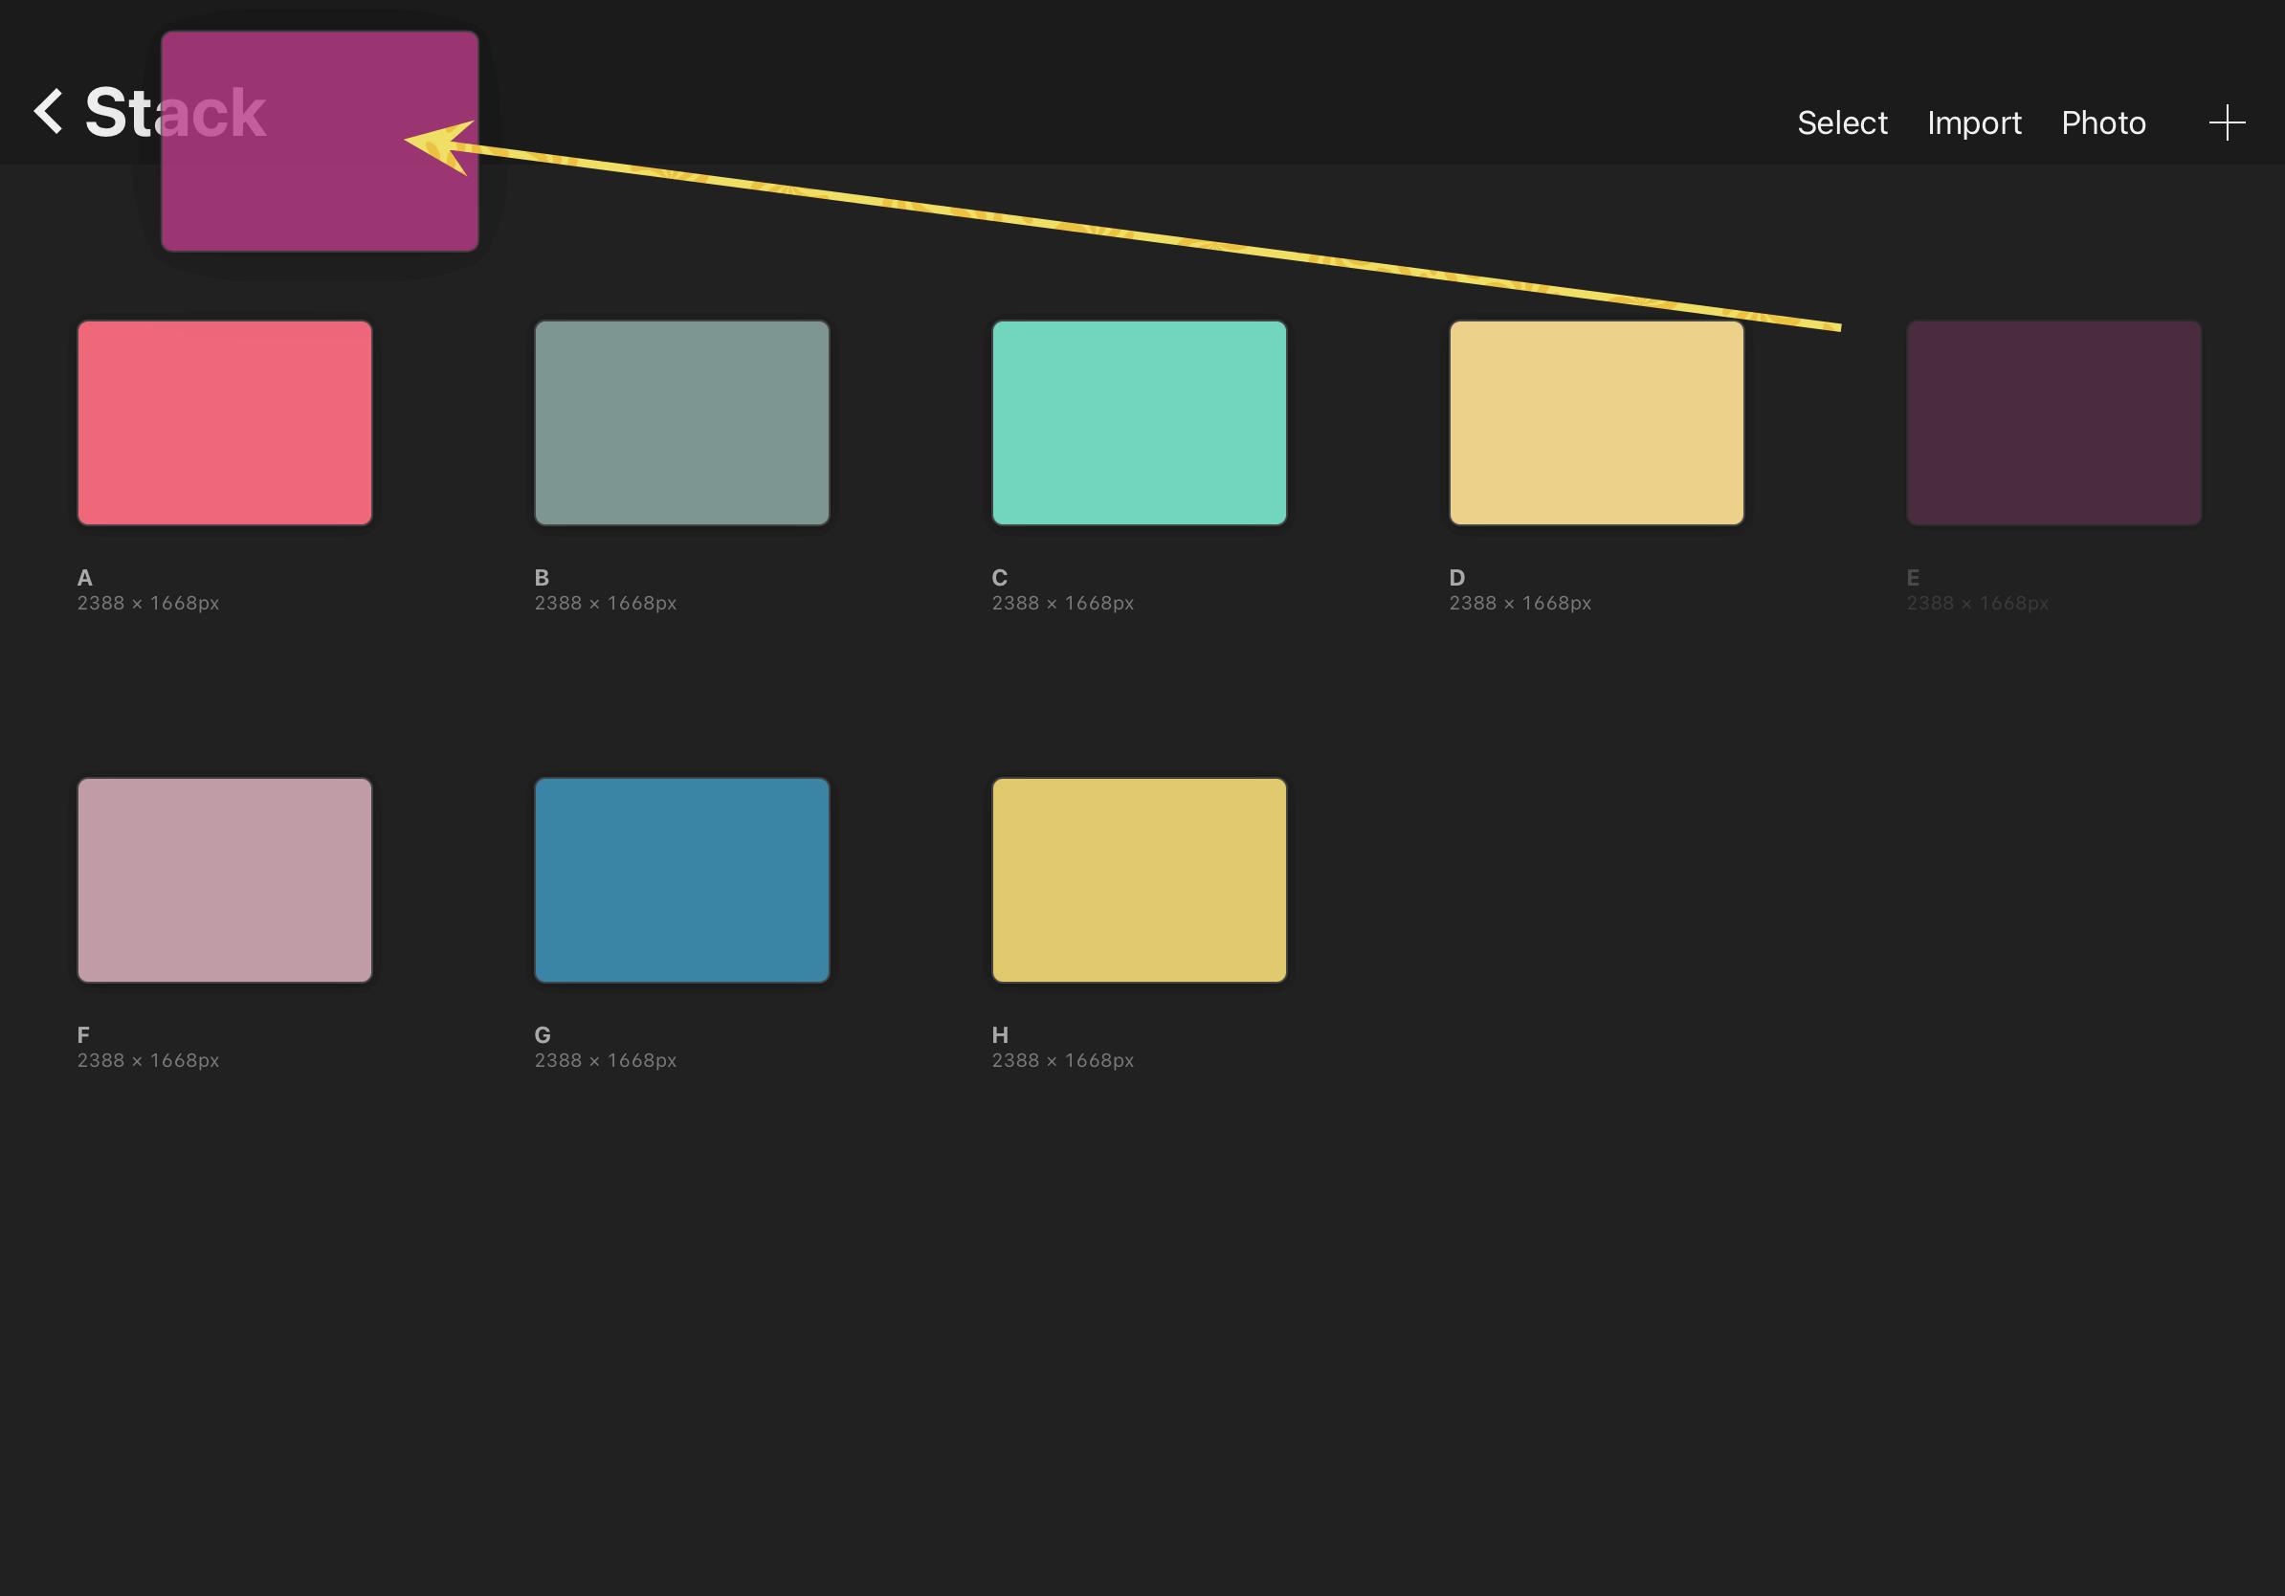Open artwork B thumbnail

click(x=681, y=422)
